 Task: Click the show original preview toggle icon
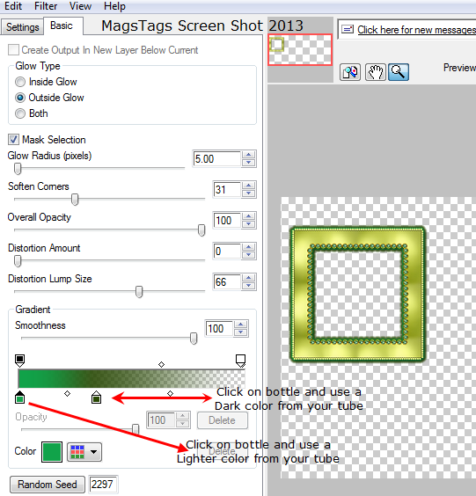pos(349,72)
